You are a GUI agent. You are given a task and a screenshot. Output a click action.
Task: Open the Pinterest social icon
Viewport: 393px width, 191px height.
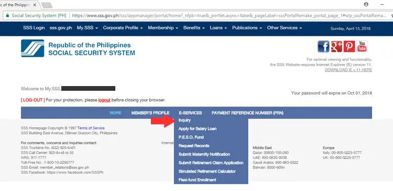click(349, 46)
